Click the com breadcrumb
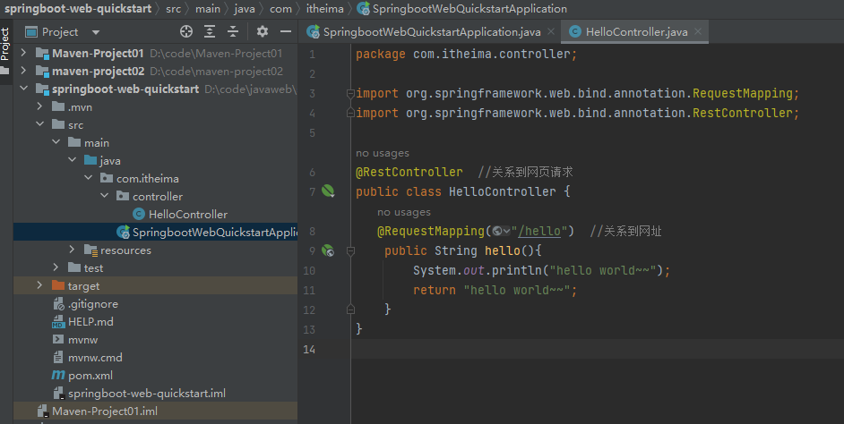844x424 pixels. (x=281, y=9)
